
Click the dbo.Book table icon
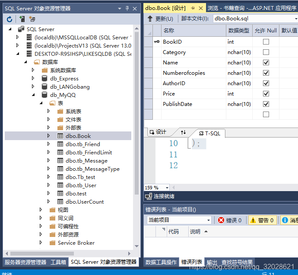click(x=60, y=136)
